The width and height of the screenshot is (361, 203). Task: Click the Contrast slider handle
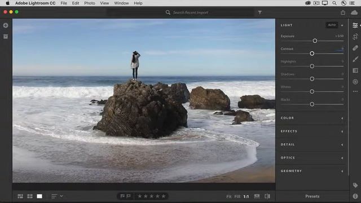click(312, 54)
